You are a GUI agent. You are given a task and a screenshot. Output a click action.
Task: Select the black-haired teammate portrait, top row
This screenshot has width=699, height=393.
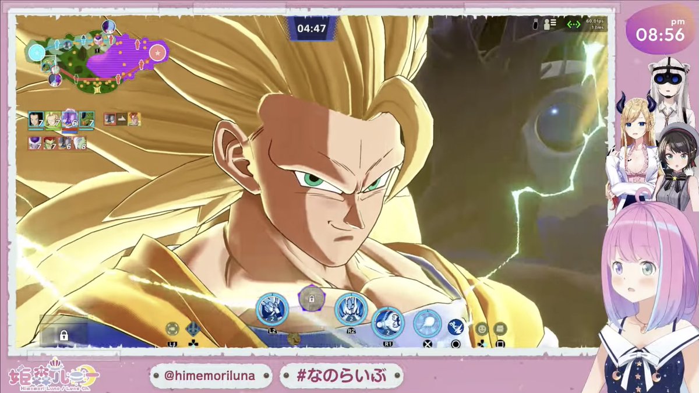pos(36,119)
